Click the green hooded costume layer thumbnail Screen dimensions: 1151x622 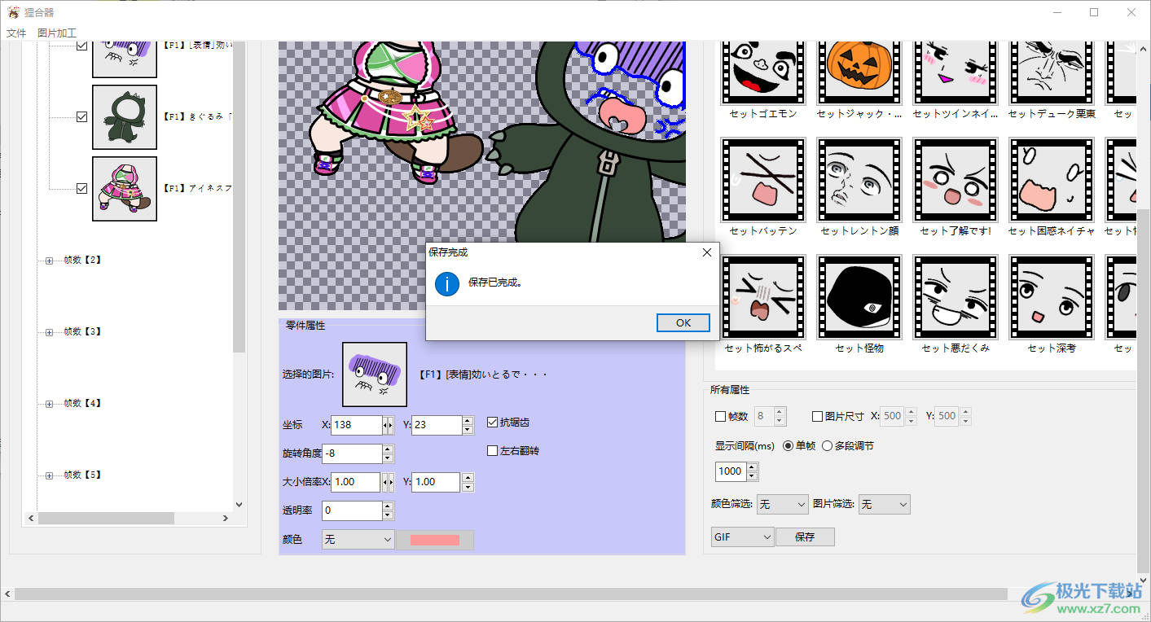pos(125,117)
